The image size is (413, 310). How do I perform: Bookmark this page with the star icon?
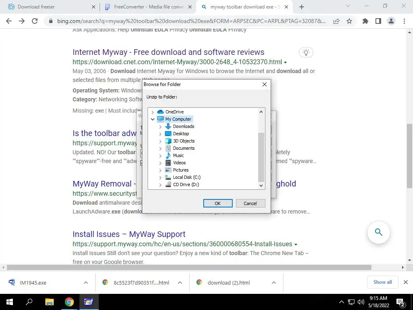349,21
